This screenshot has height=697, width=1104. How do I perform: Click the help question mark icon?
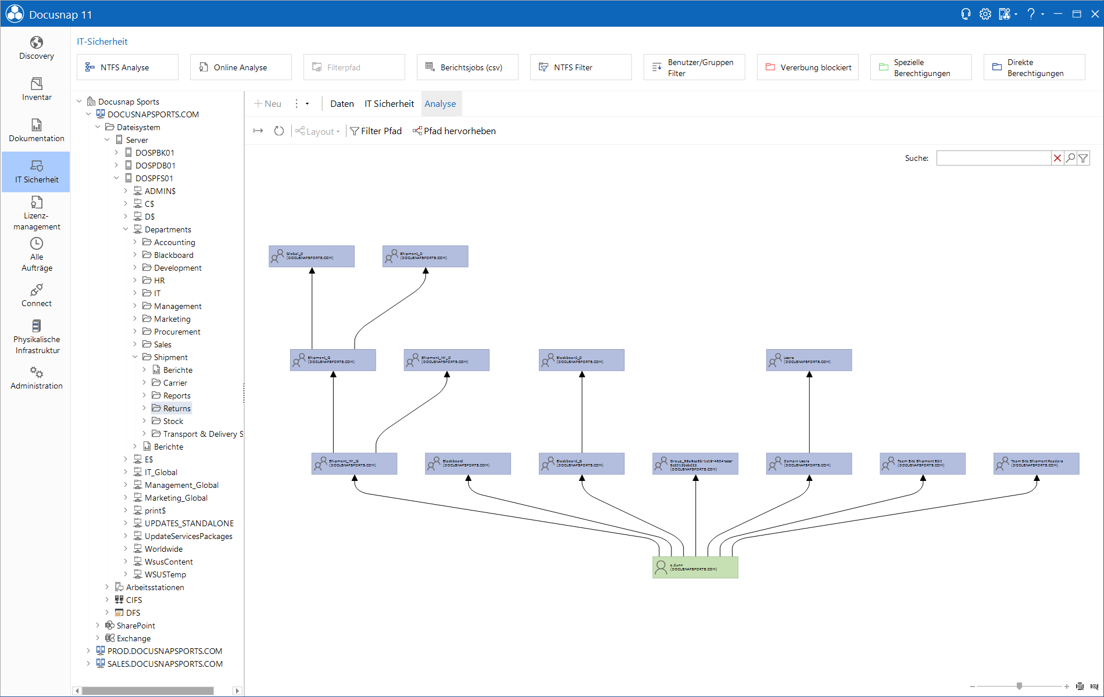1031,14
